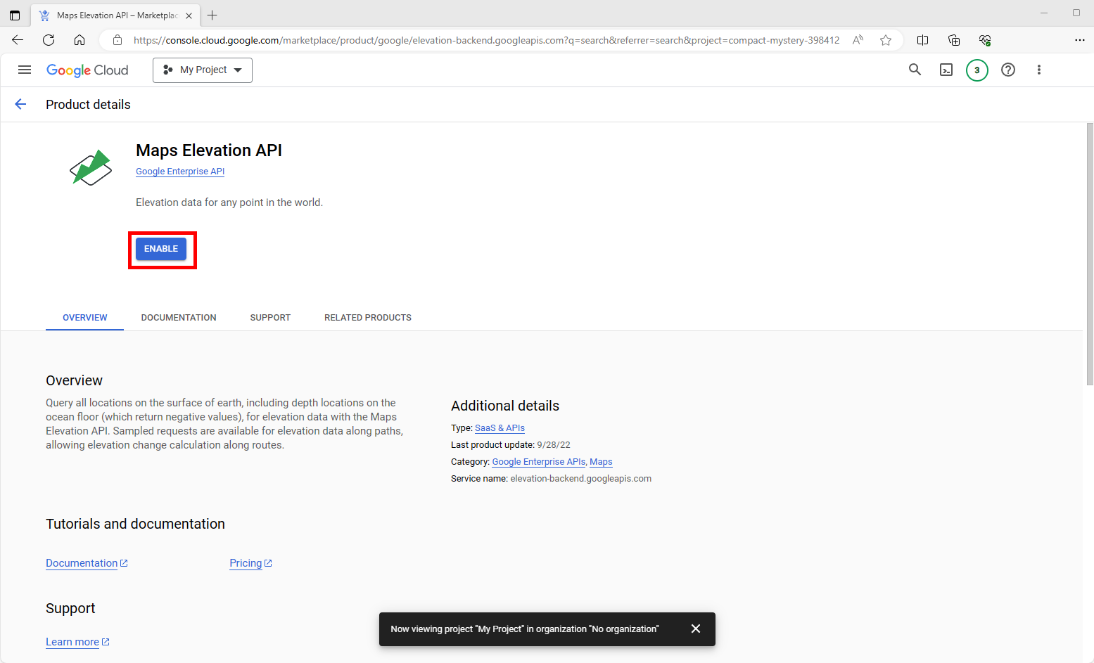Click the address bar URL field
1094x663 pixels.
486,40
